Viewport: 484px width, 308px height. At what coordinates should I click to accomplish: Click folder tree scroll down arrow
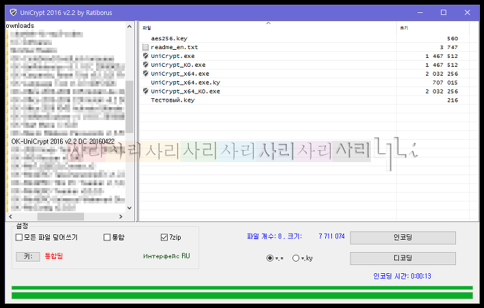click(130, 208)
